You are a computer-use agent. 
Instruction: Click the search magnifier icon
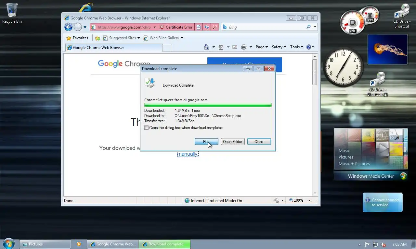coord(308,27)
